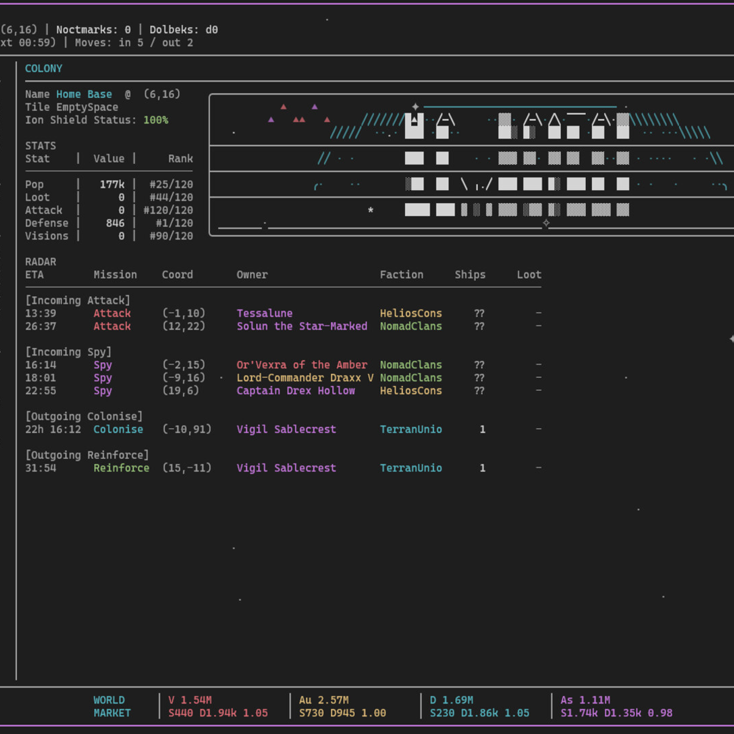Select the Au 2.57M market resource

(324, 700)
